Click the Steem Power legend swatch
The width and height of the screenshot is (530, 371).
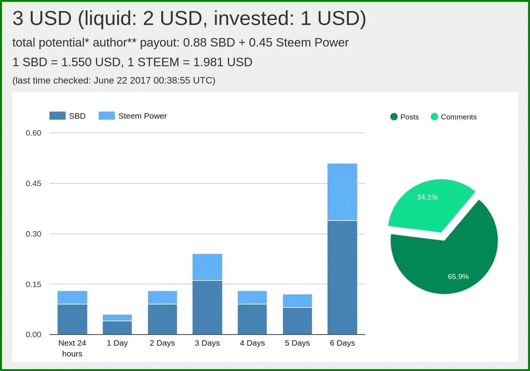106,116
